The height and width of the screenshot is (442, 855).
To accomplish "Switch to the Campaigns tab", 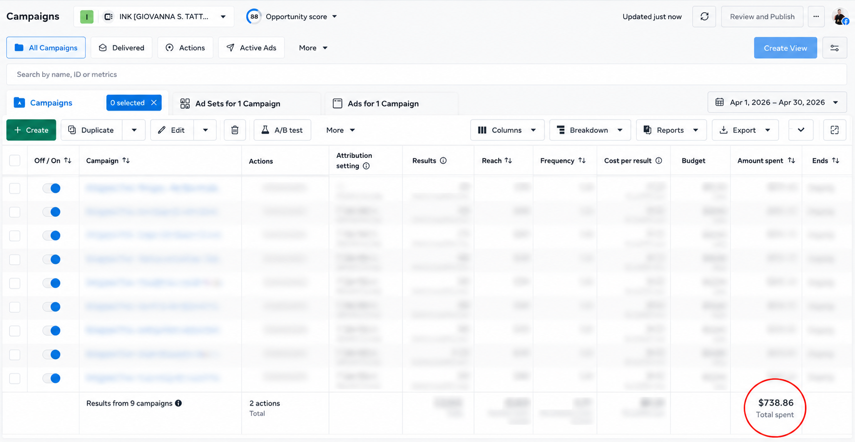I will click(51, 103).
